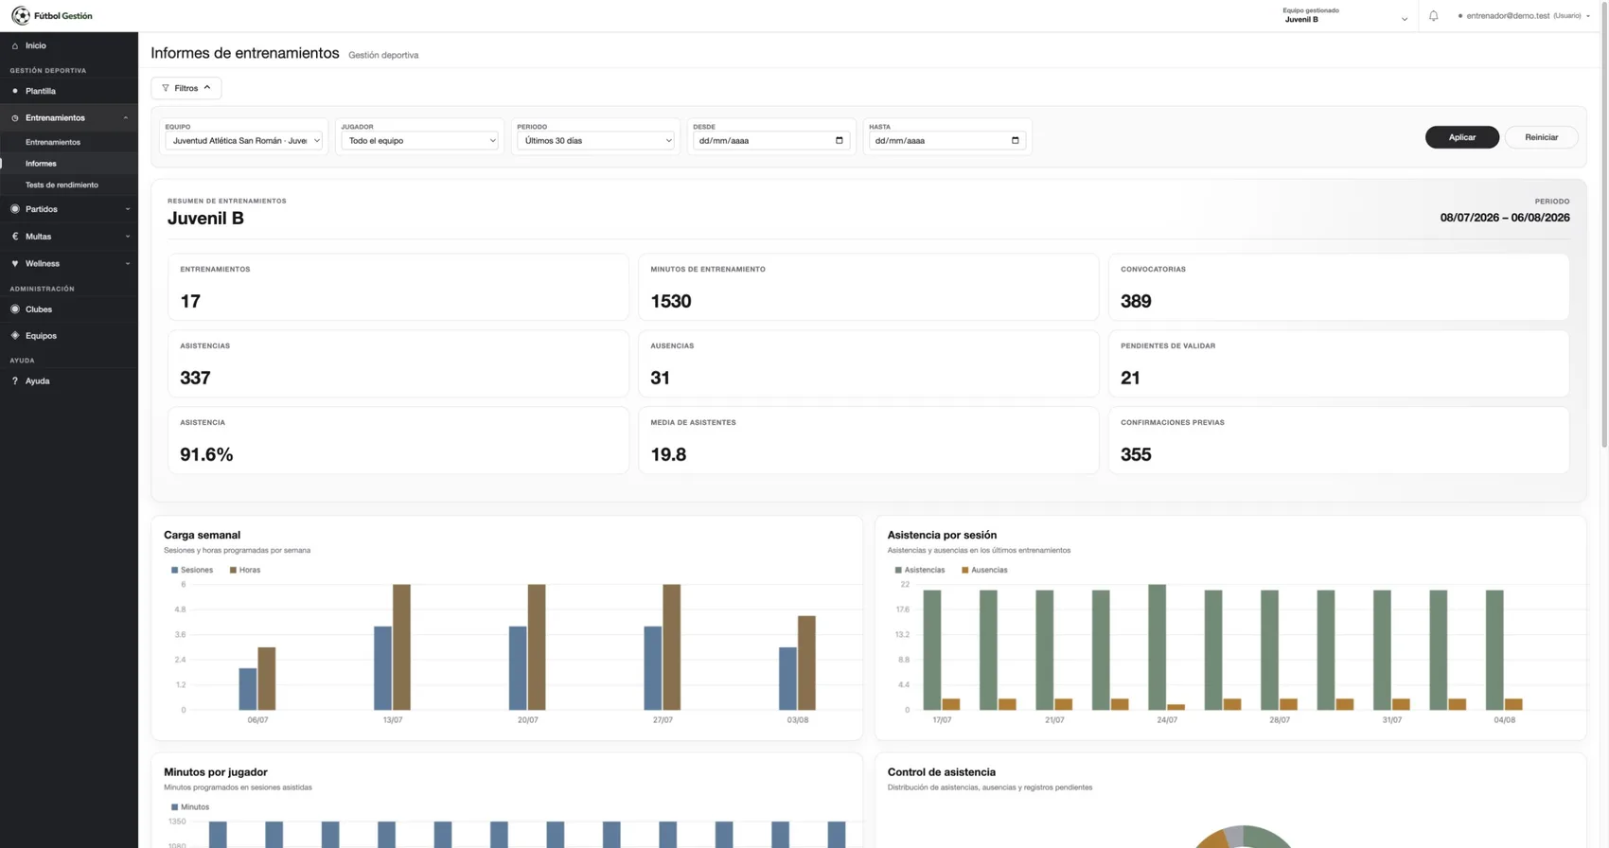Toggle the Minutos legend swatch
1609x848 pixels.
click(x=174, y=807)
